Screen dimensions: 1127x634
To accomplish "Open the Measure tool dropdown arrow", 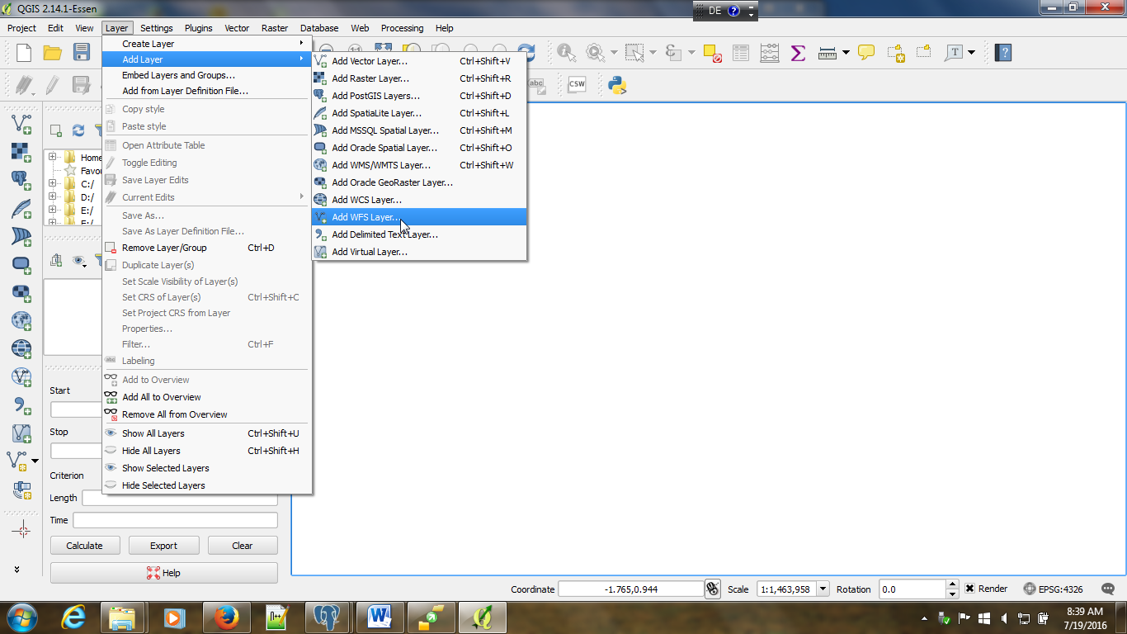I will click(846, 53).
